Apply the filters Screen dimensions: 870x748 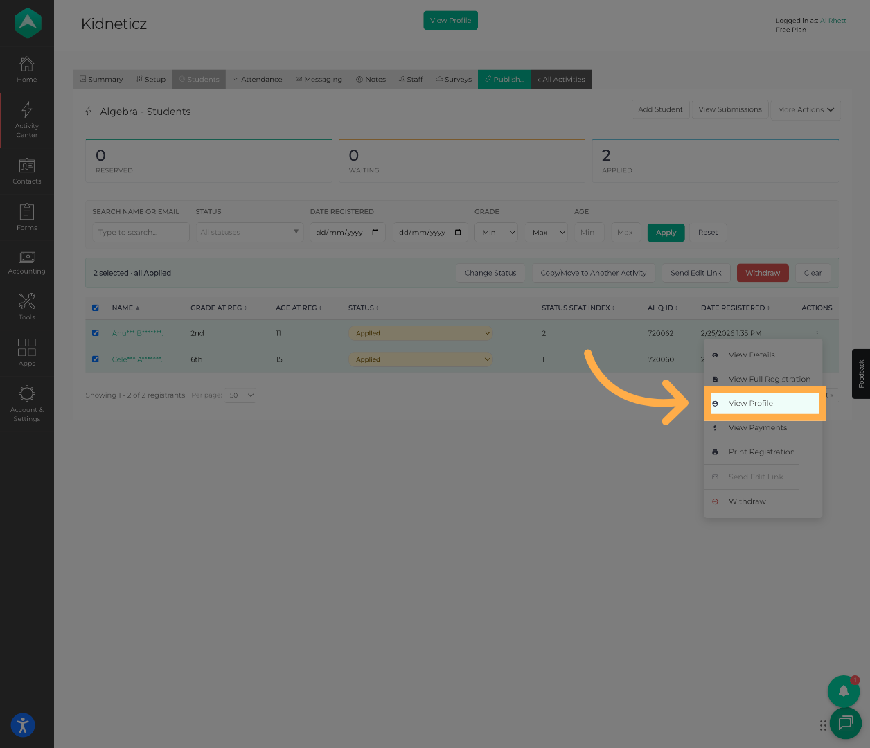pos(666,233)
